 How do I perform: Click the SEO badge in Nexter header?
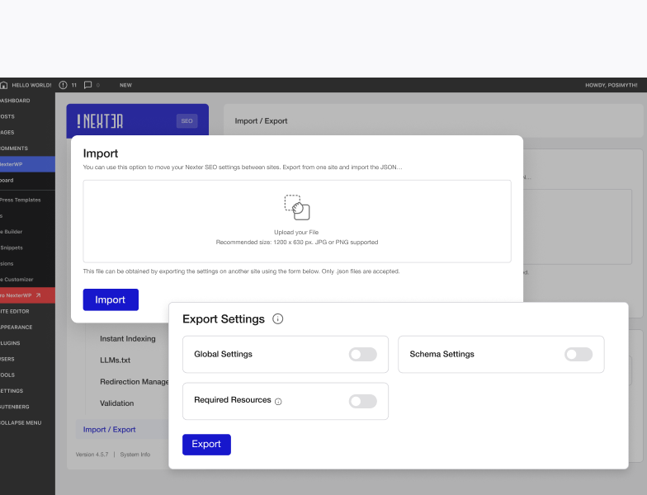(x=187, y=120)
